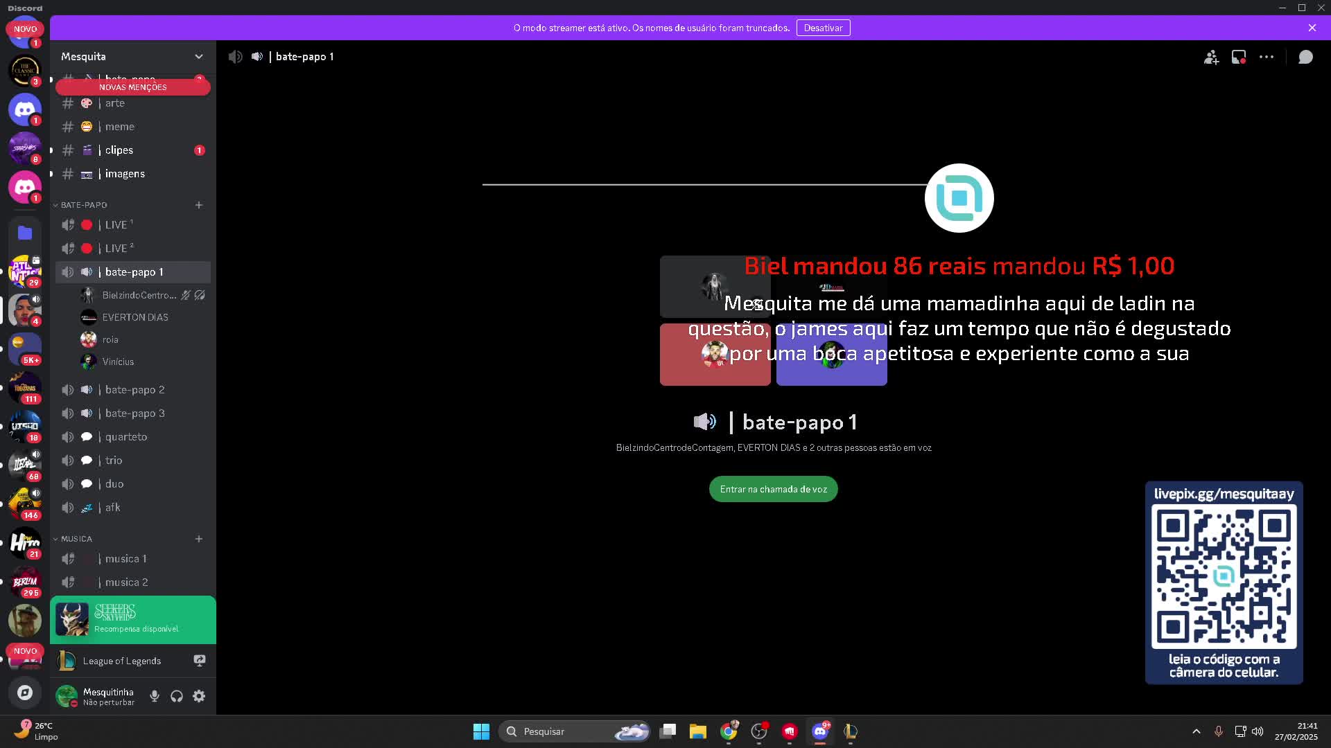
Task: Add a channel to MUSICA category
Action: click(x=199, y=539)
